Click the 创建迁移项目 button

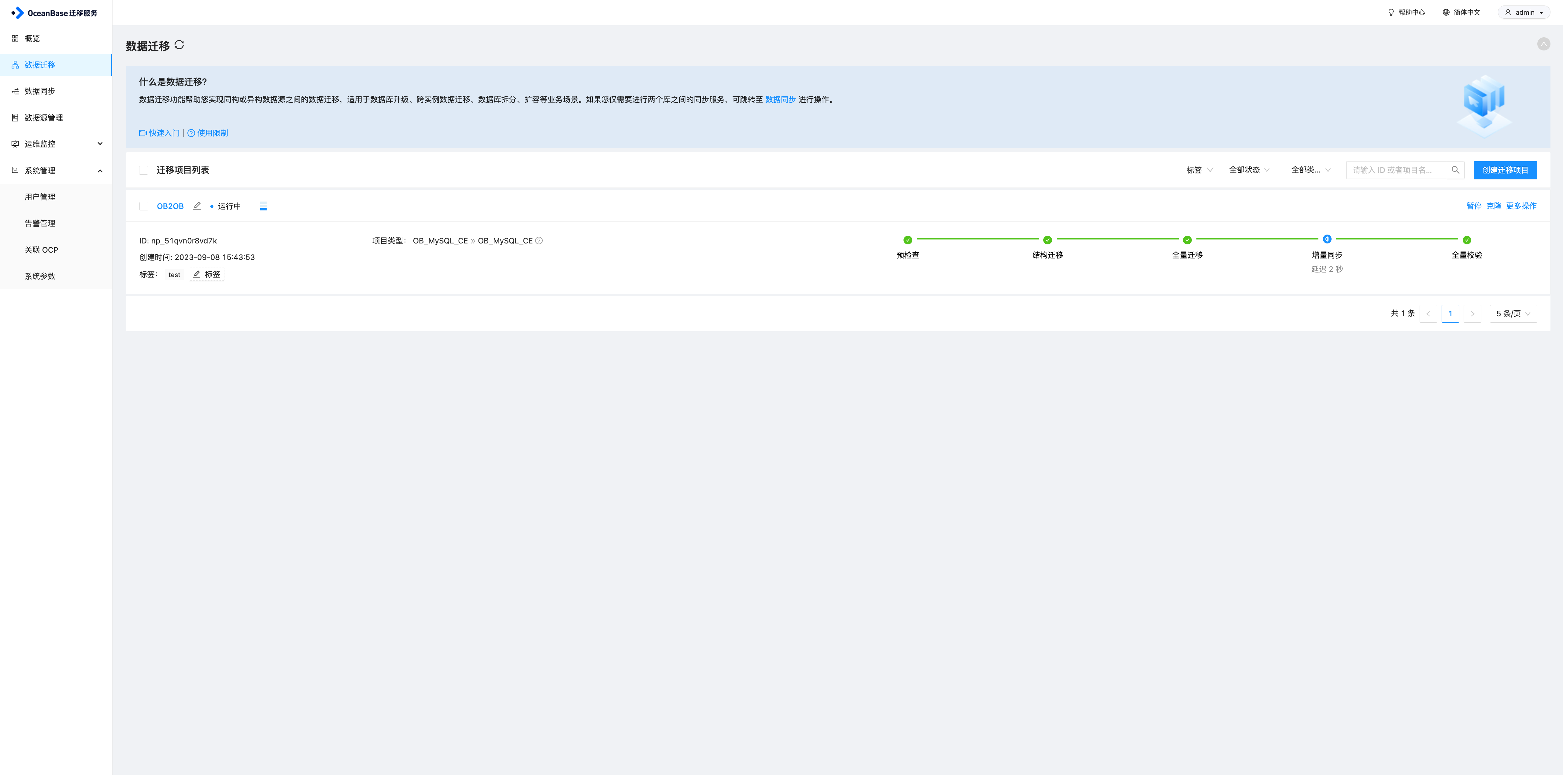pyautogui.click(x=1505, y=170)
